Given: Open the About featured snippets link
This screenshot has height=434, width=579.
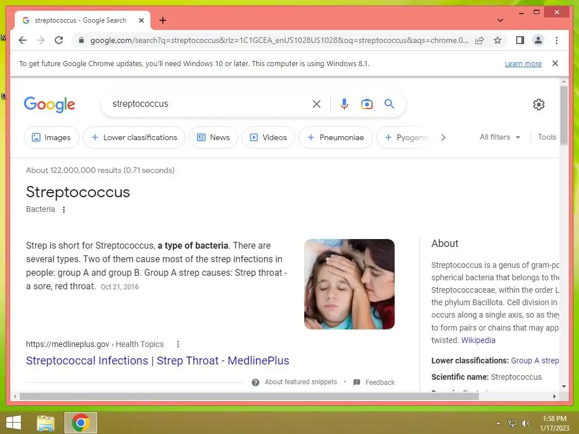Looking at the screenshot, I should tap(301, 382).
